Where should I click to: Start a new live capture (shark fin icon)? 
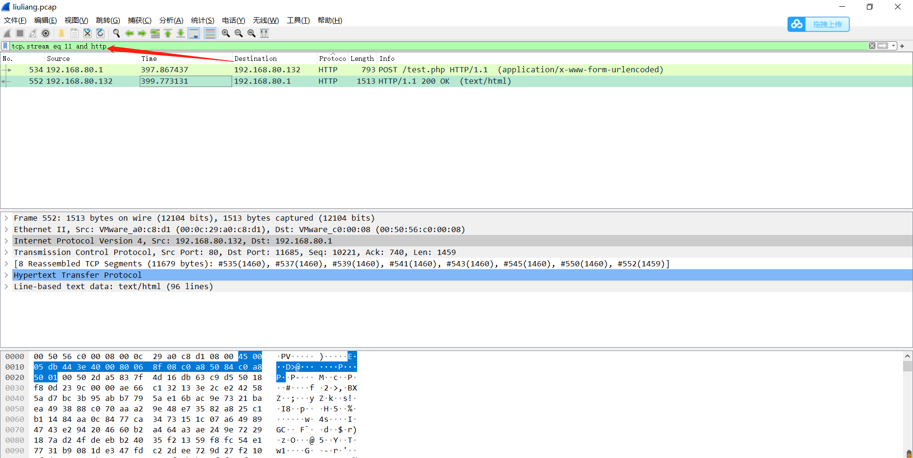click(x=7, y=33)
